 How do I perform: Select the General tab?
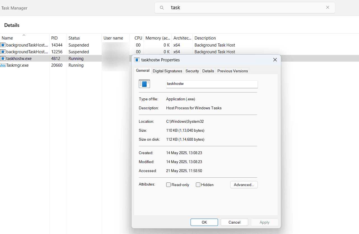(x=143, y=71)
